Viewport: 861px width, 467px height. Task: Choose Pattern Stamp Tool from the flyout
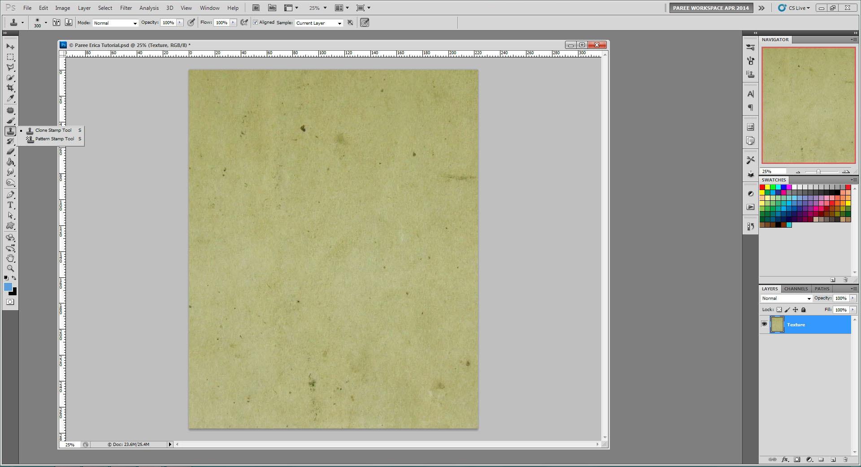click(54, 139)
